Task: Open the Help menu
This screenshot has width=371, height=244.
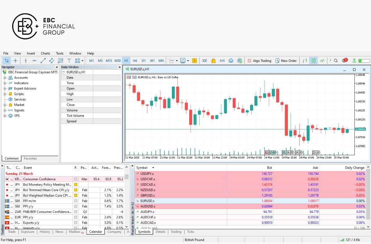Action: pyautogui.click(x=91, y=53)
